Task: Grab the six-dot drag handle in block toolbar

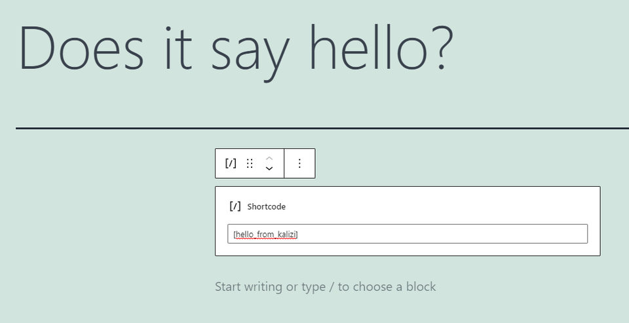Action: [250, 163]
